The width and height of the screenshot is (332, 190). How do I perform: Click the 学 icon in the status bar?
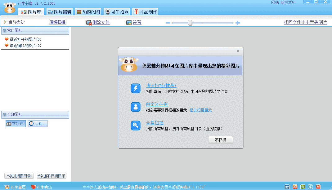pyautogui.click(x=310, y=187)
